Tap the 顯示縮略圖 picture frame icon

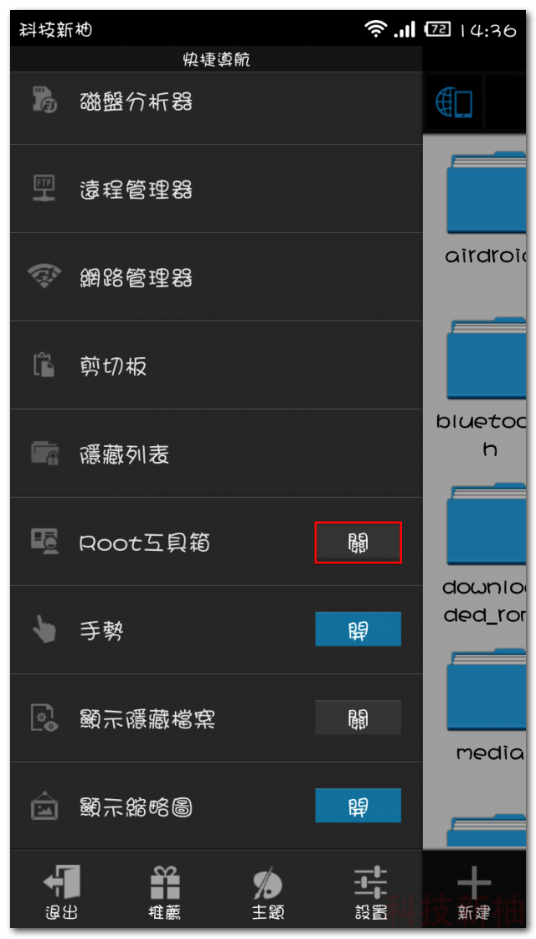pos(44,806)
